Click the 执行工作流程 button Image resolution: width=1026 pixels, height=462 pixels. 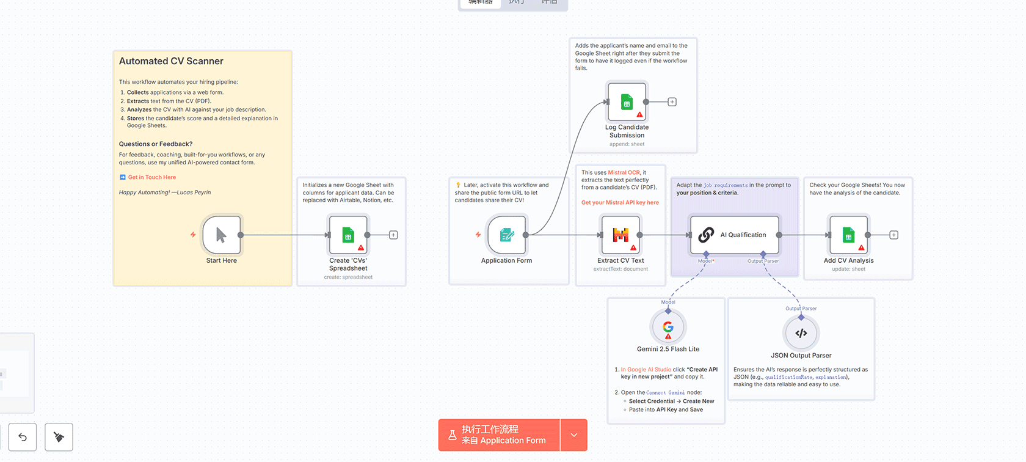coord(499,435)
